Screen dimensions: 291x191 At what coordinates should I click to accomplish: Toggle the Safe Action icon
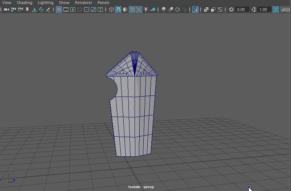[93, 9]
